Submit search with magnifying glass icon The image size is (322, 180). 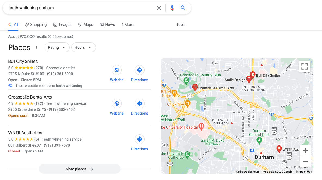183,8
